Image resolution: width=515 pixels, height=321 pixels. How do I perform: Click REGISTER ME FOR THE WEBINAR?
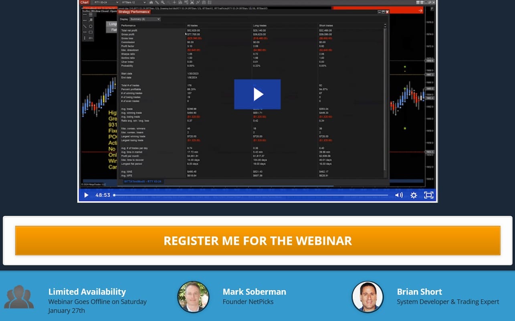coord(257,240)
